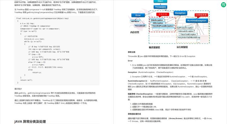Click the 'K k = (K) key;' code line
The image size is (227, 124).
tap(27, 23)
